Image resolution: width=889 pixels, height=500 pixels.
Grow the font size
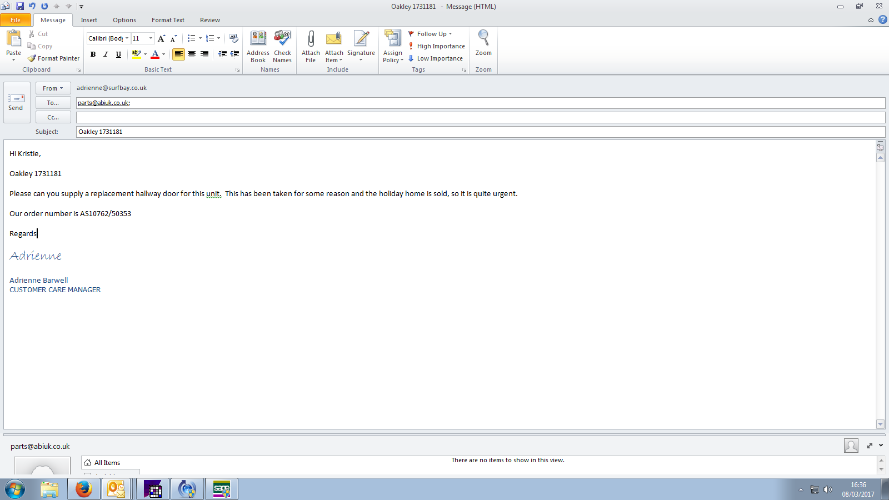[x=161, y=38]
